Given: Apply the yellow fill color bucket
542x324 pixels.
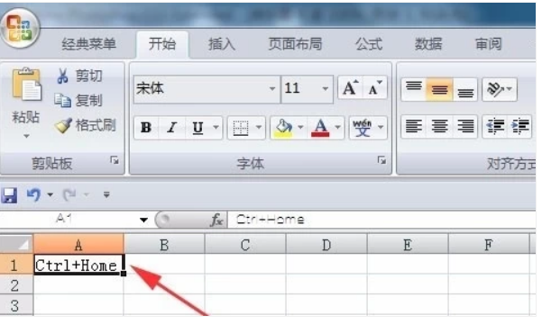Looking at the screenshot, I should [283, 128].
